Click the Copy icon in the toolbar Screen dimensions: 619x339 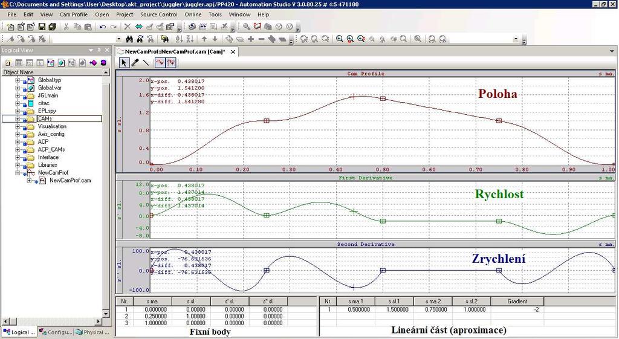tap(77, 27)
